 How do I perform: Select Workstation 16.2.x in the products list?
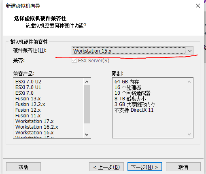coord(36,127)
